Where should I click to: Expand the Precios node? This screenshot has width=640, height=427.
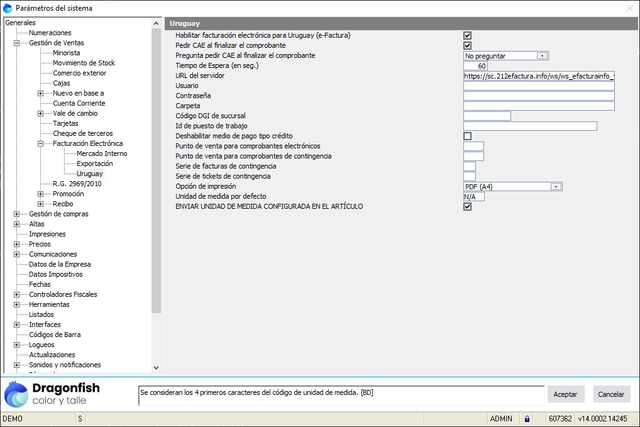tap(17, 244)
